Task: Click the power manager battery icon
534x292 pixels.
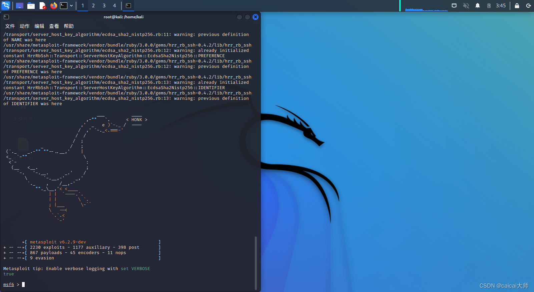Action: coord(489,6)
